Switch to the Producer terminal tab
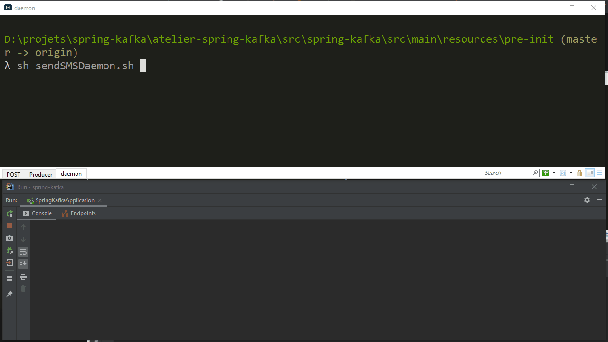Screen dimensions: 608x342 coord(41,174)
